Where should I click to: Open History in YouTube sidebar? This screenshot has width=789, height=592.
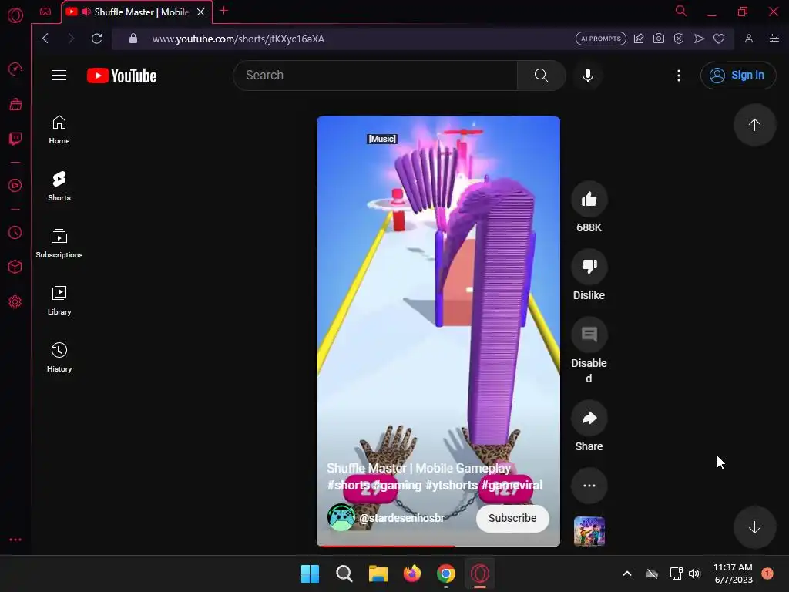59,358
